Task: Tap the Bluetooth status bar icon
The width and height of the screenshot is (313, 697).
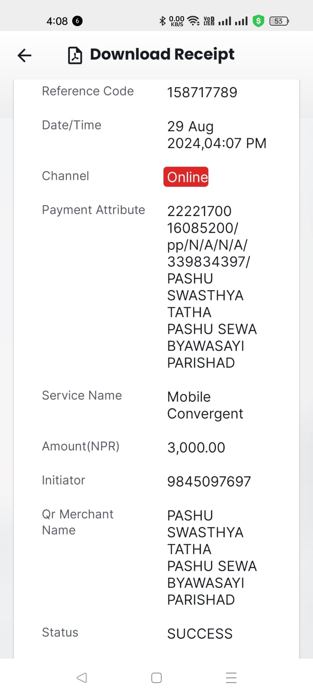Action: tap(163, 20)
